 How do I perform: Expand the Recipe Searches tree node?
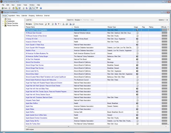click(x=3, y=25)
